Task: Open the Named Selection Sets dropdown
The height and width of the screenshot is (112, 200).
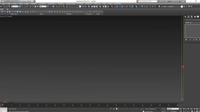Action: (x=75, y=6)
